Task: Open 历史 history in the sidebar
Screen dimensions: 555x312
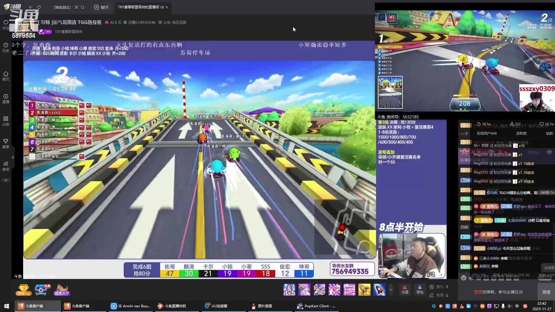Action: tap(6, 48)
